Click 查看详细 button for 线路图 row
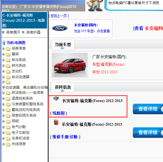This screenshot has width=163, height=162. (148, 109)
